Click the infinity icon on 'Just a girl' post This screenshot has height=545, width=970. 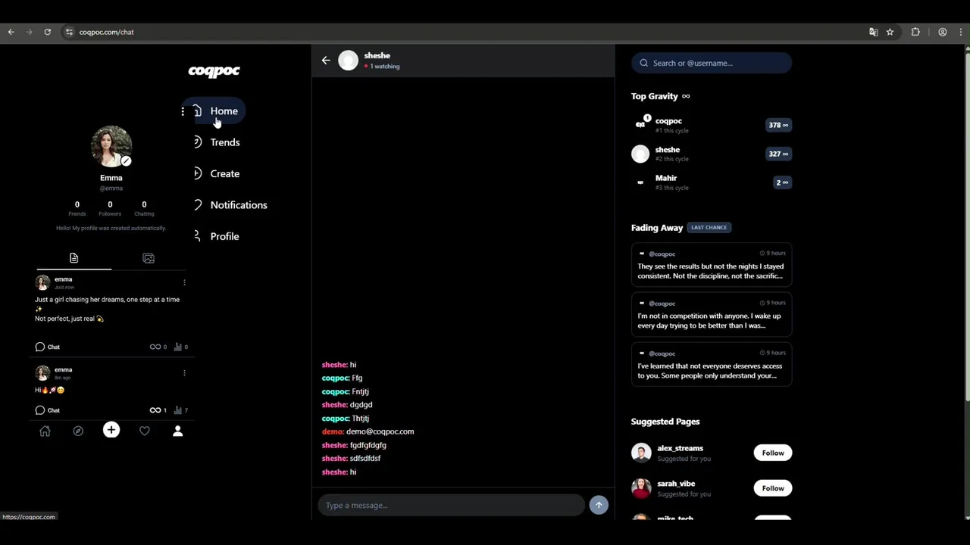(x=155, y=347)
